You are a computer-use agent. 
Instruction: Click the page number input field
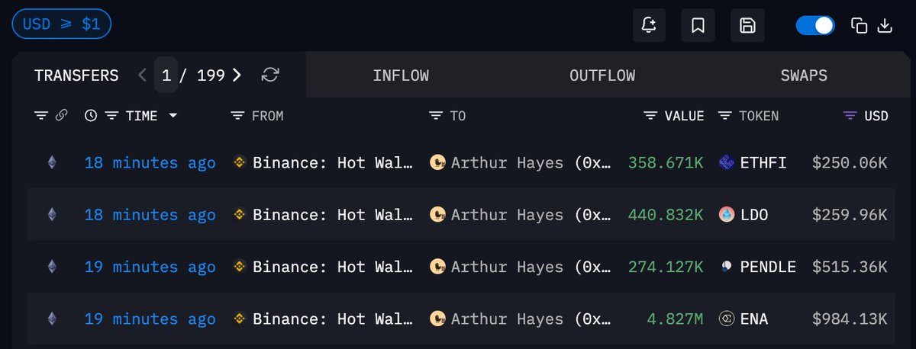tap(166, 75)
